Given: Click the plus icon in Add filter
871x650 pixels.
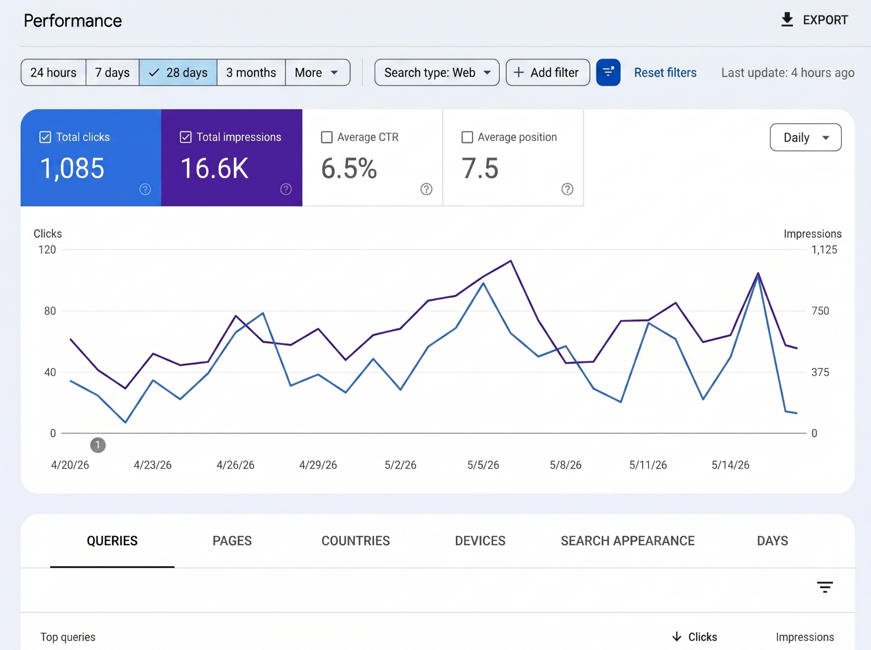Looking at the screenshot, I should tap(519, 72).
